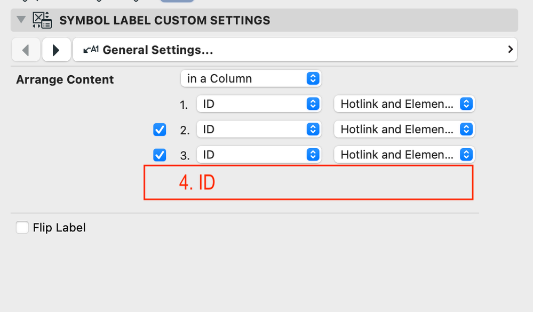The width and height of the screenshot is (533, 312).
Task: Click the Symbol Label Custom Settings title
Action: tap(164, 21)
